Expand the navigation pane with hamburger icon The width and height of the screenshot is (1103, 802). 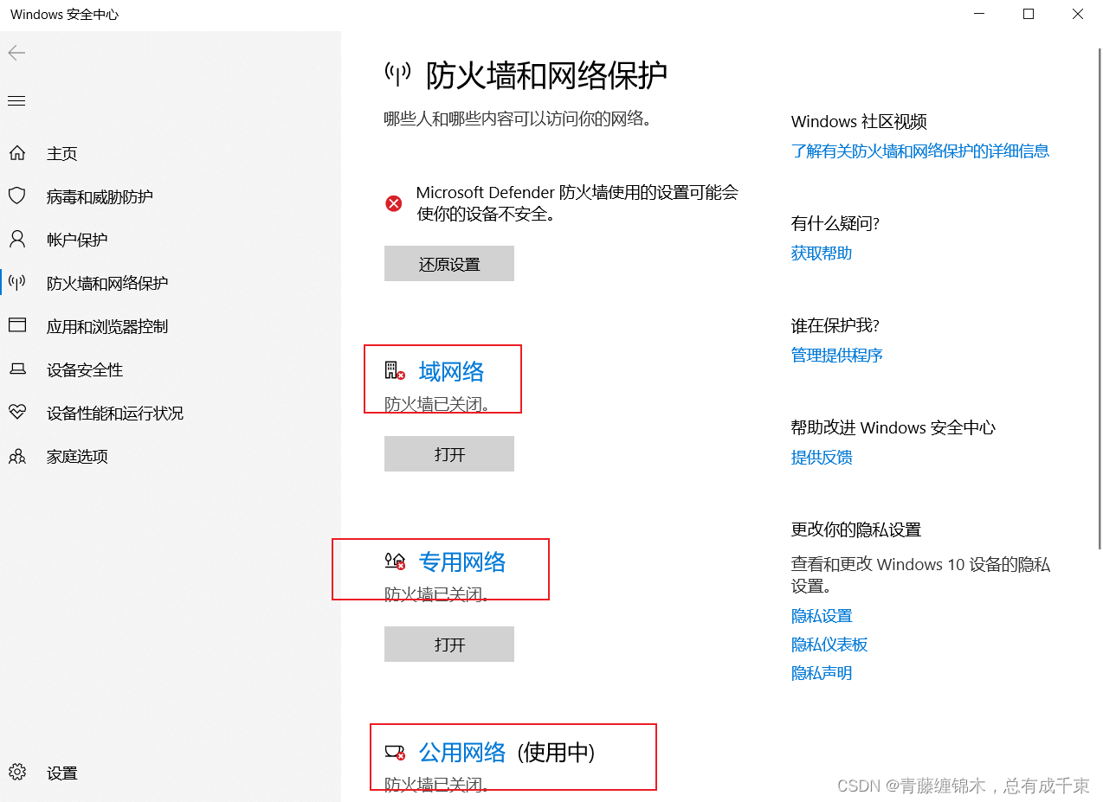[16, 100]
